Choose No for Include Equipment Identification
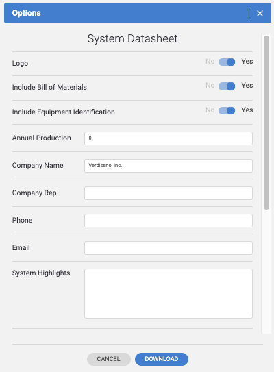The height and width of the screenshot is (372, 274). pos(210,110)
